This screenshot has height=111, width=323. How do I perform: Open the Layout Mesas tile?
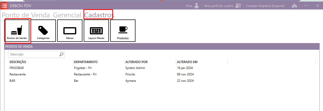pos(96,31)
